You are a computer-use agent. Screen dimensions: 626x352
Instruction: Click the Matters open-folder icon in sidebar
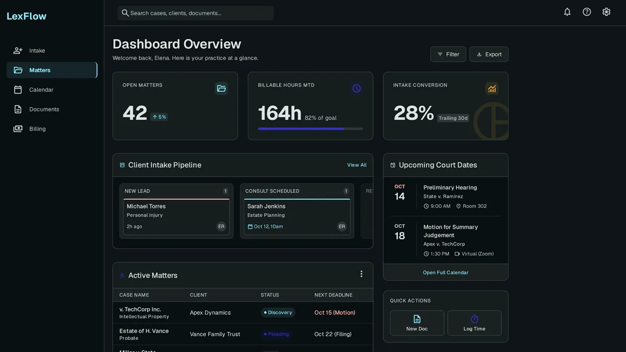[x=18, y=70]
